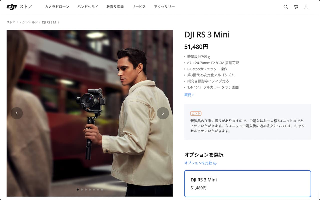Click the DJI RS 3 Mini breadcrumb text
The image size is (320, 200).
(x=50, y=22)
